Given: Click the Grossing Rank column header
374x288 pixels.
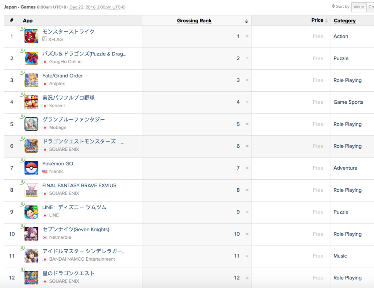Looking at the screenshot, I should pyautogui.click(x=194, y=21).
